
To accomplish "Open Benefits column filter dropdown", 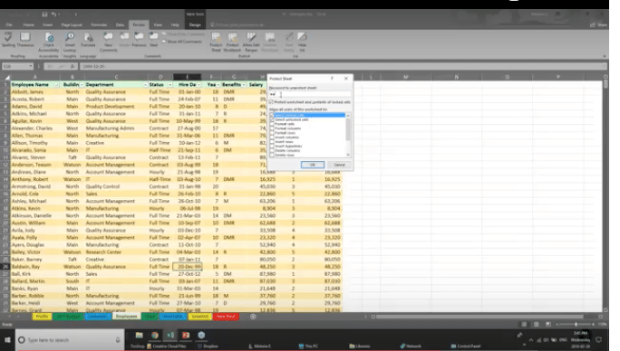I will (244, 85).
